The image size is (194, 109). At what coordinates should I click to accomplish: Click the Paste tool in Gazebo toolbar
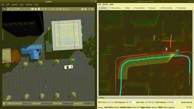pos(57,9)
